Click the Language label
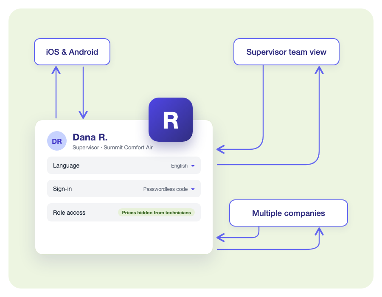Screen dimensions: 382x297 [66, 165]
